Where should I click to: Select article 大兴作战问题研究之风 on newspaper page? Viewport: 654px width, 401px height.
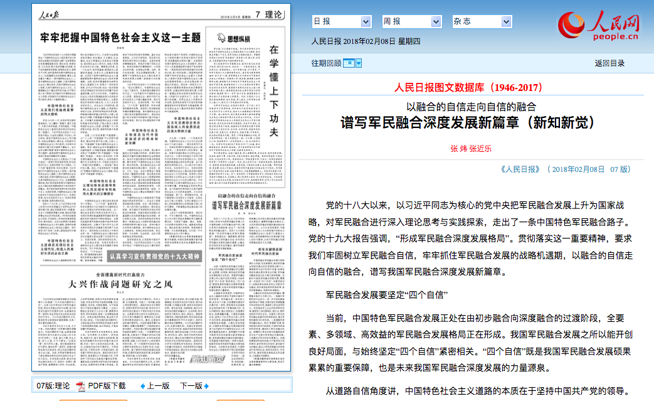(x=120, y=284)
